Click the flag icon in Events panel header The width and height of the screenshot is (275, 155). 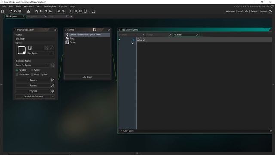(95, 30)
